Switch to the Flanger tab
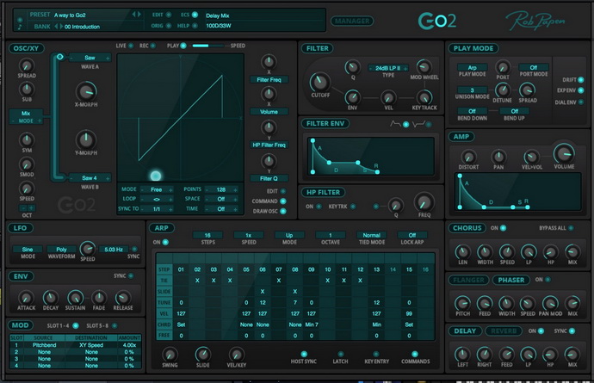The width and height of the screenshot is (594, 383). (x=468, y=280)
